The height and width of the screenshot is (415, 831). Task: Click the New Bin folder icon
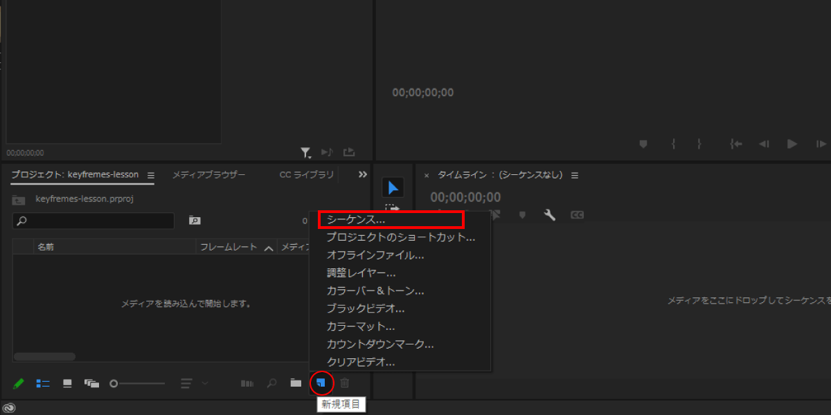point(296,382)
